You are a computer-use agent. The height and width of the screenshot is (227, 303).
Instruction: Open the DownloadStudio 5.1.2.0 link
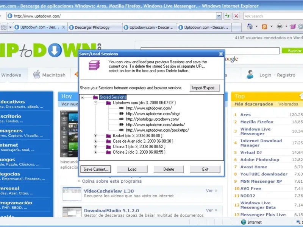pos(111,211)
